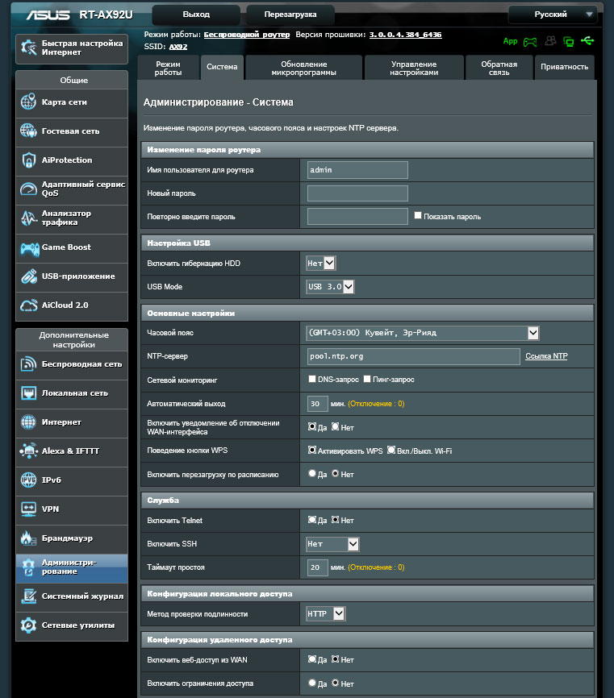Click the auto logout minutes field
The width and height of the screenshot is (614, 698).
point(318,404)
